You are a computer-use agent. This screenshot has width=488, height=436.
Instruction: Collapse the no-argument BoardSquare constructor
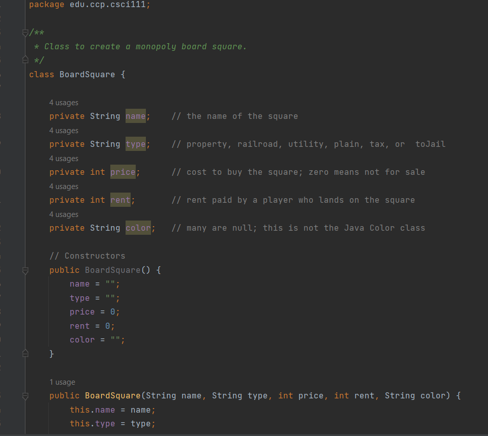[x=25, y=271]
